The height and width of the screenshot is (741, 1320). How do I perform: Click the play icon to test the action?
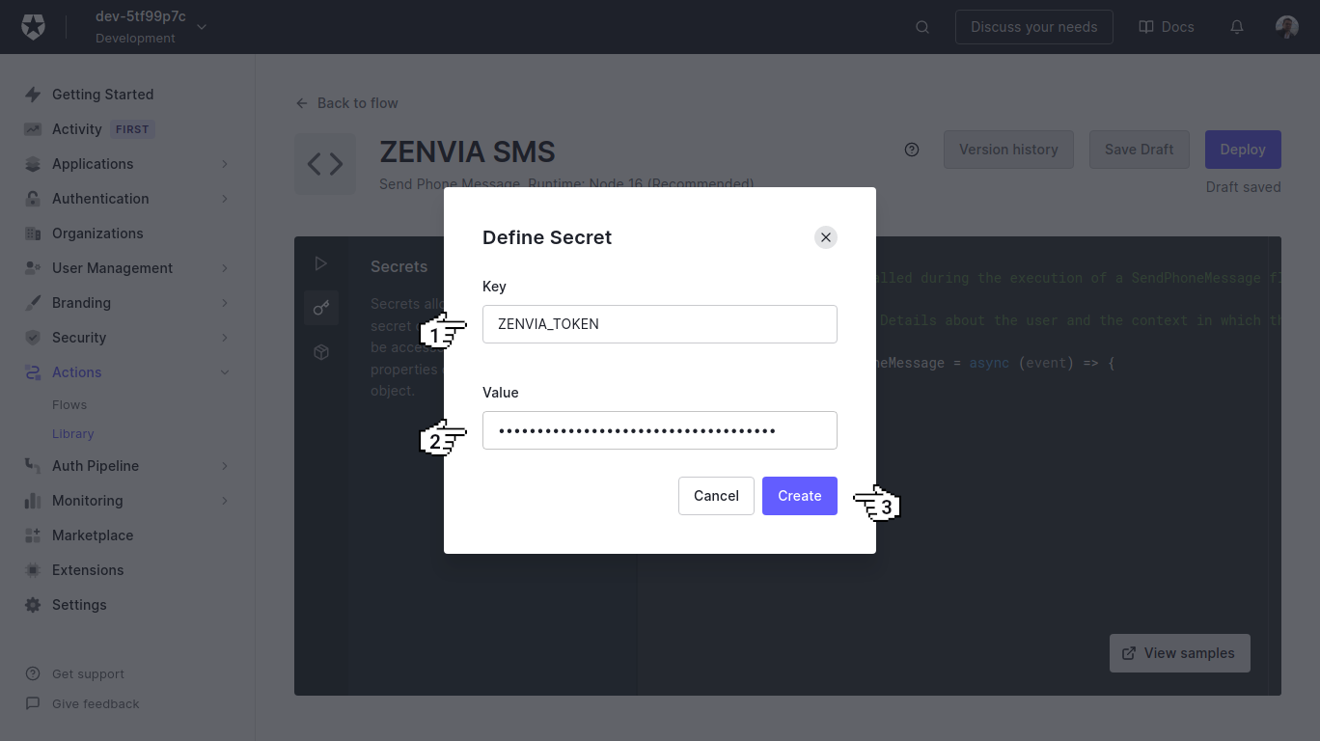pos(321,262)
